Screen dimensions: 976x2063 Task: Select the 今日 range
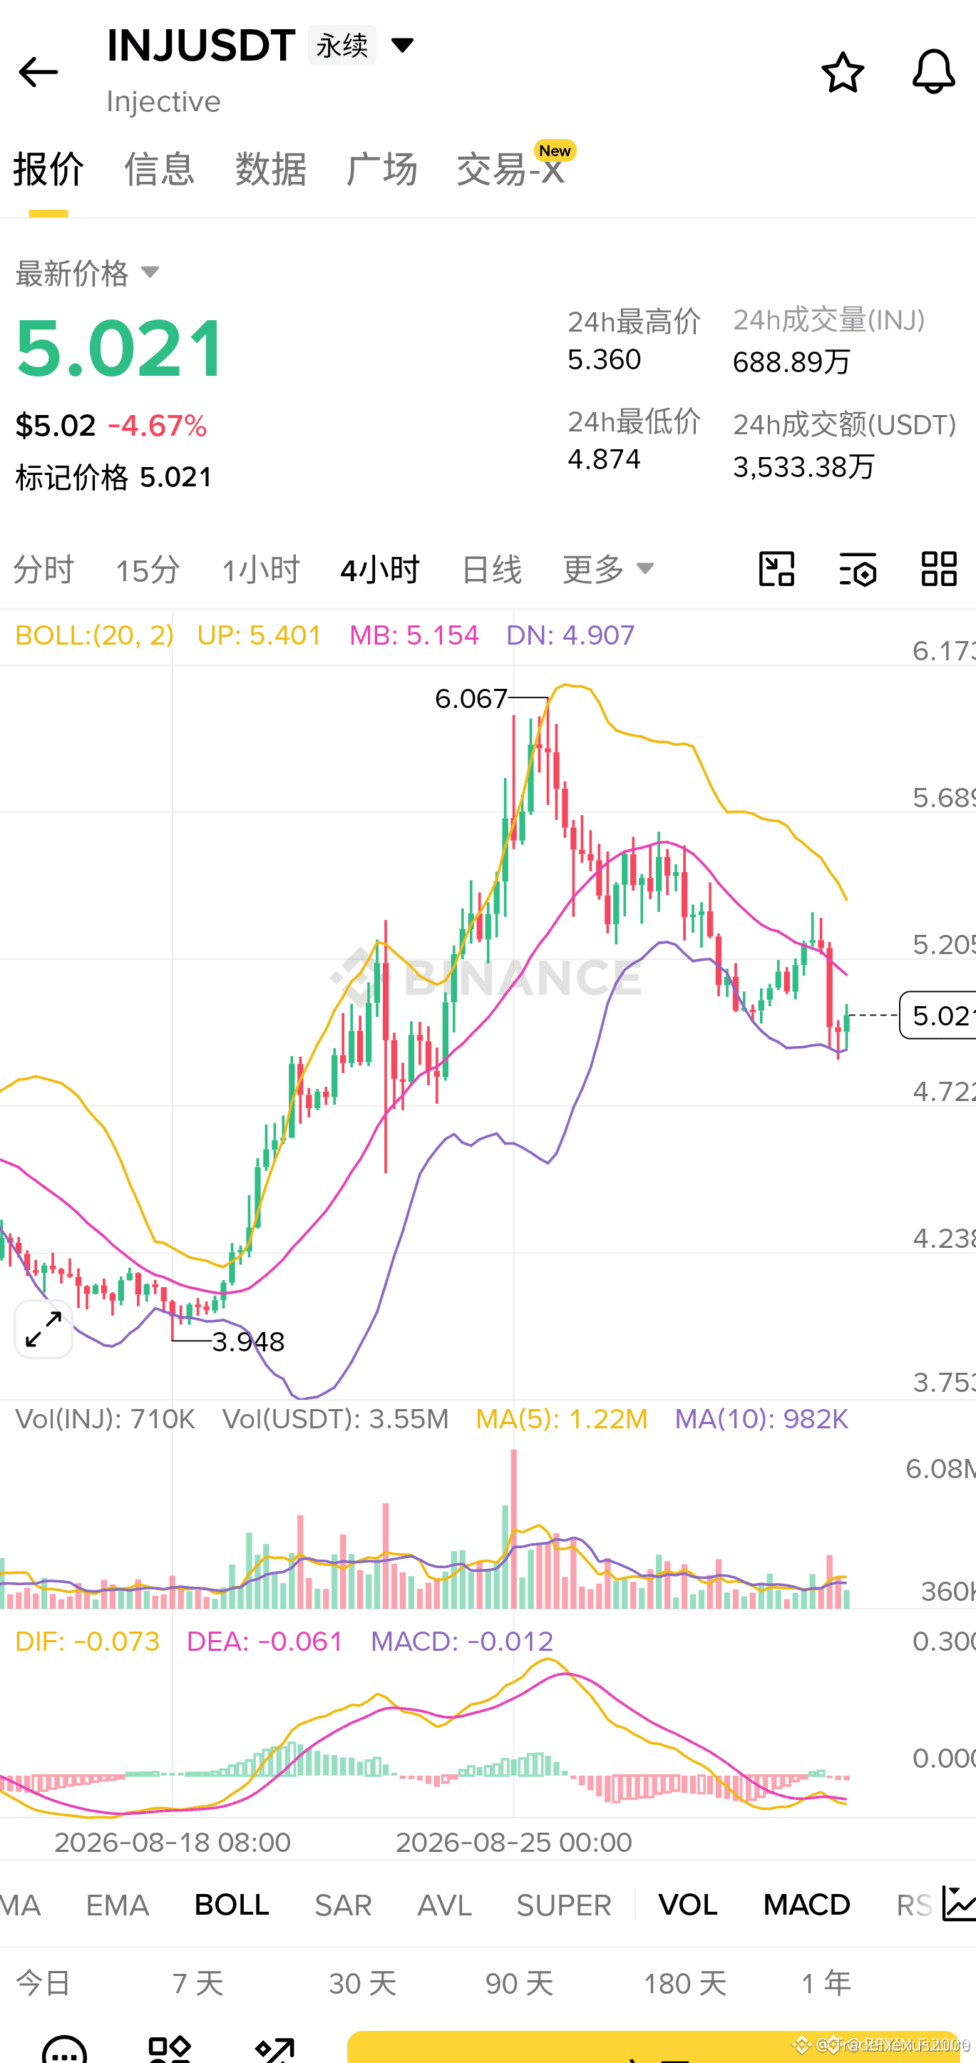tap(44, 1984)
